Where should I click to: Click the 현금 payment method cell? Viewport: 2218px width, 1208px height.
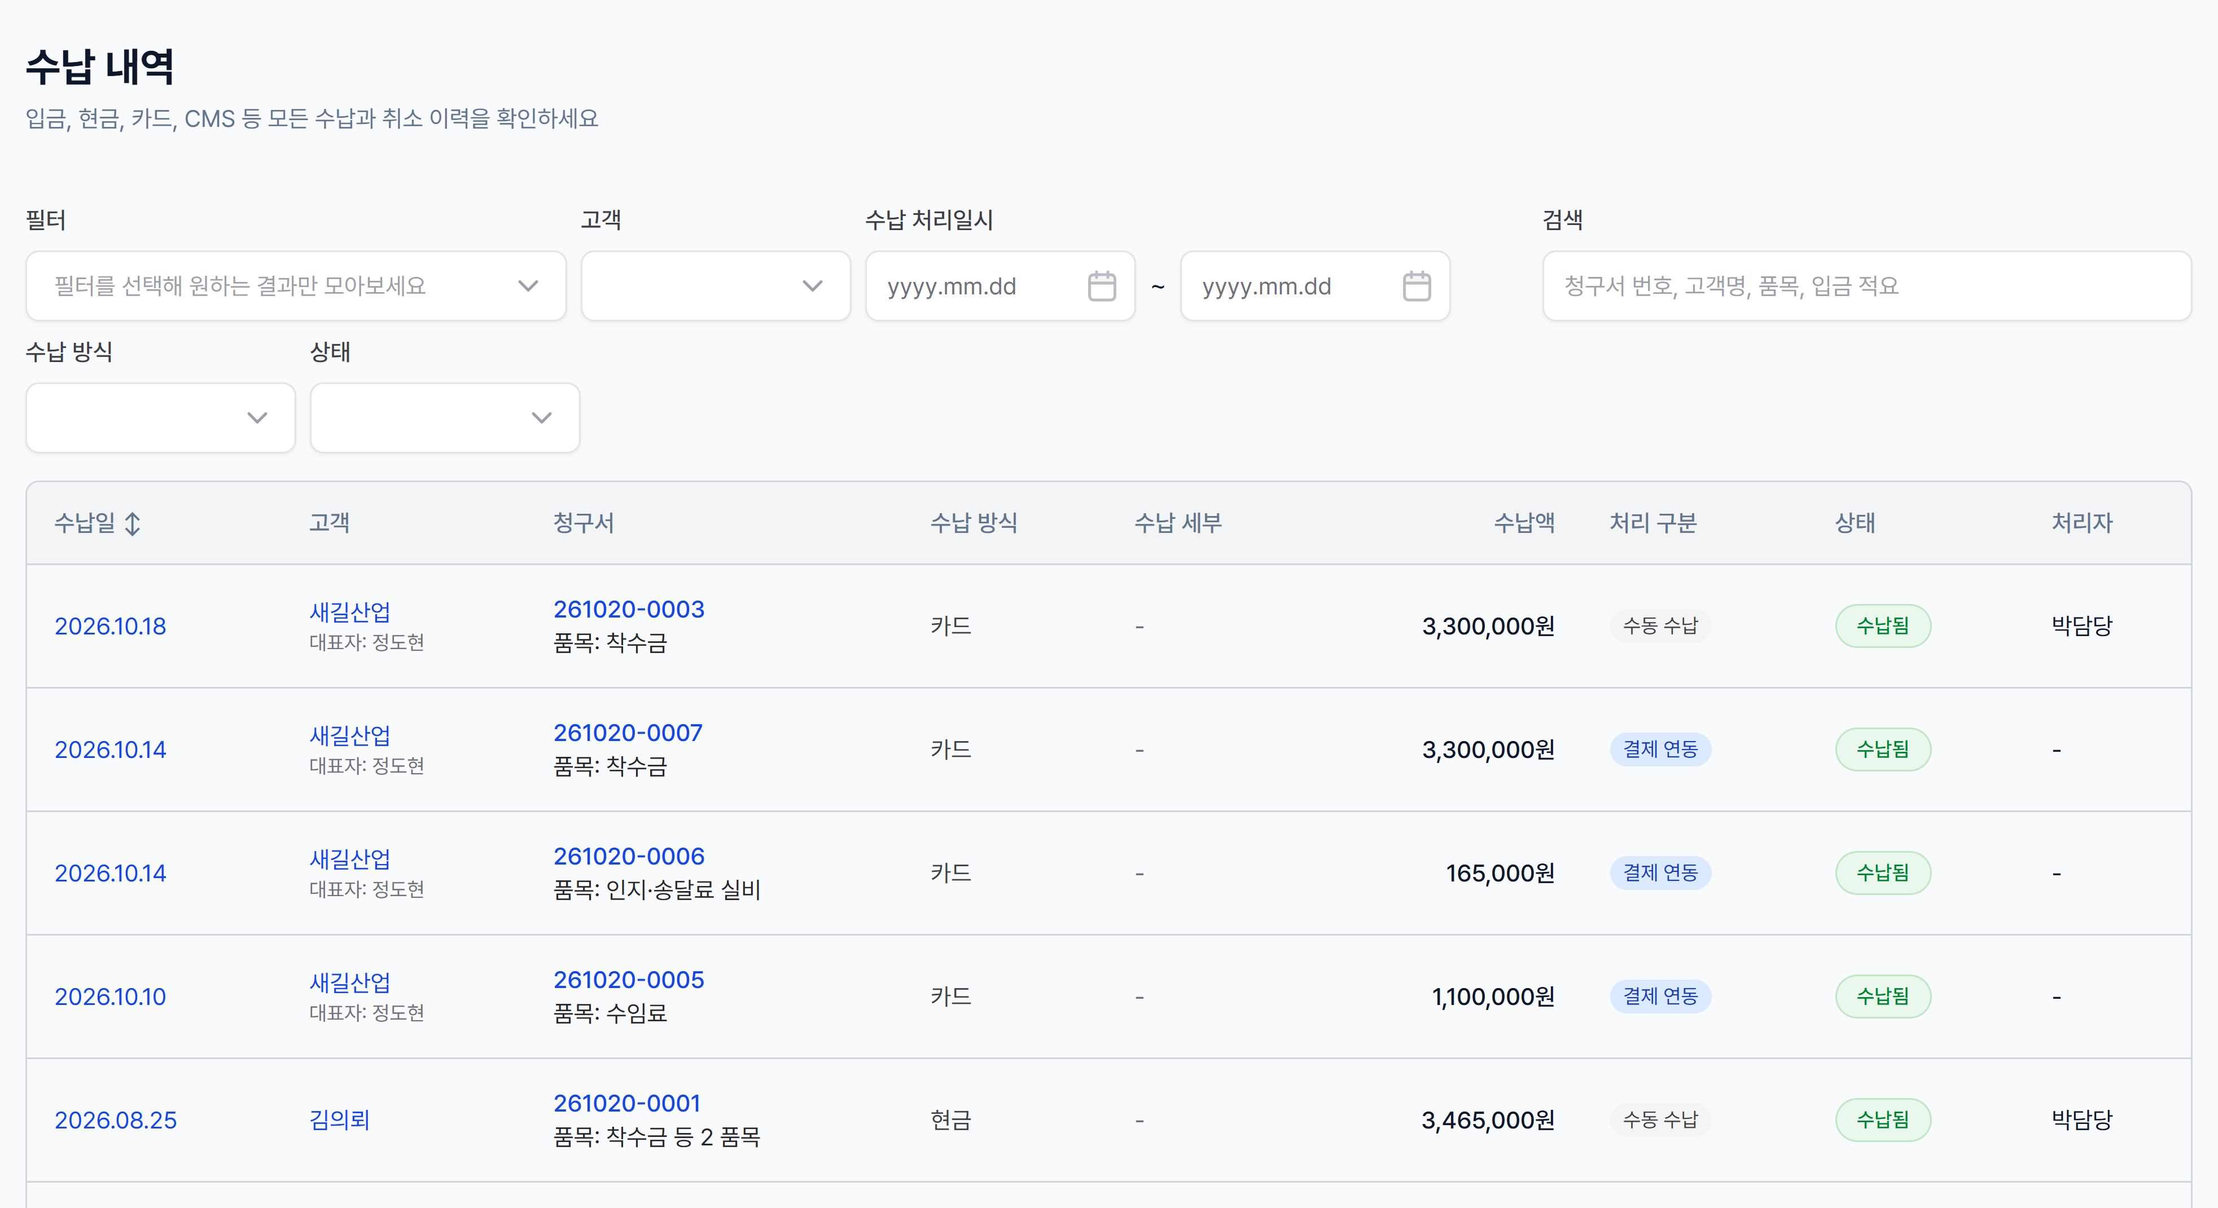[950, 1120]
